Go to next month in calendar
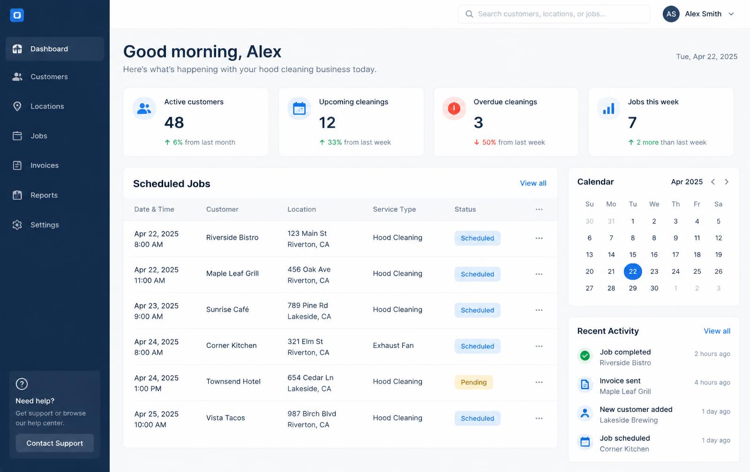This screenshot has width=750, height=472. click(x=727, y=182)
